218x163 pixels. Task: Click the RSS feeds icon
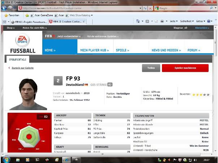147,21
